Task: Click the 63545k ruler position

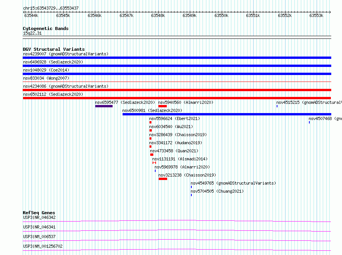Action: pos(63,15)
